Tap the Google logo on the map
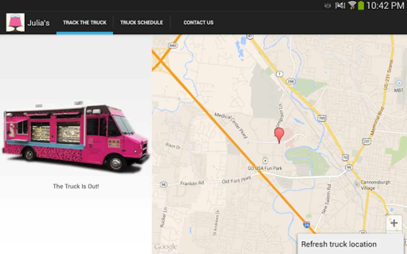Image resolution: width=407 pixels, height=254 pixels. (x=166, y=246)
